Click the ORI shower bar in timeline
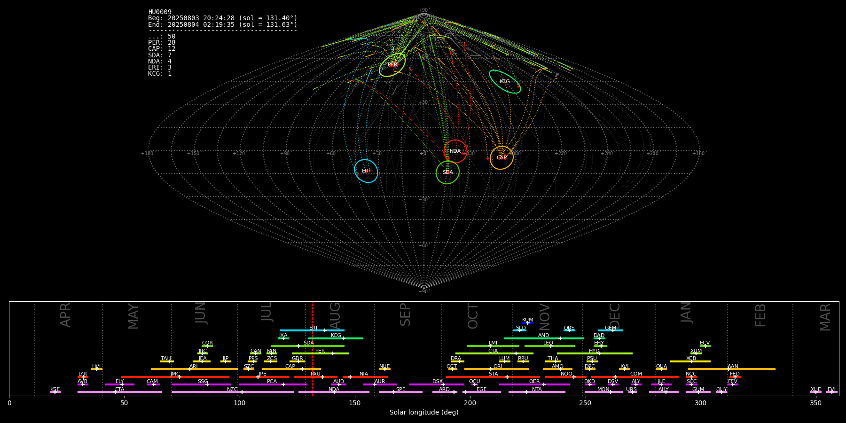Viewport: 846px width, 423px height. [x=496, y=369]
